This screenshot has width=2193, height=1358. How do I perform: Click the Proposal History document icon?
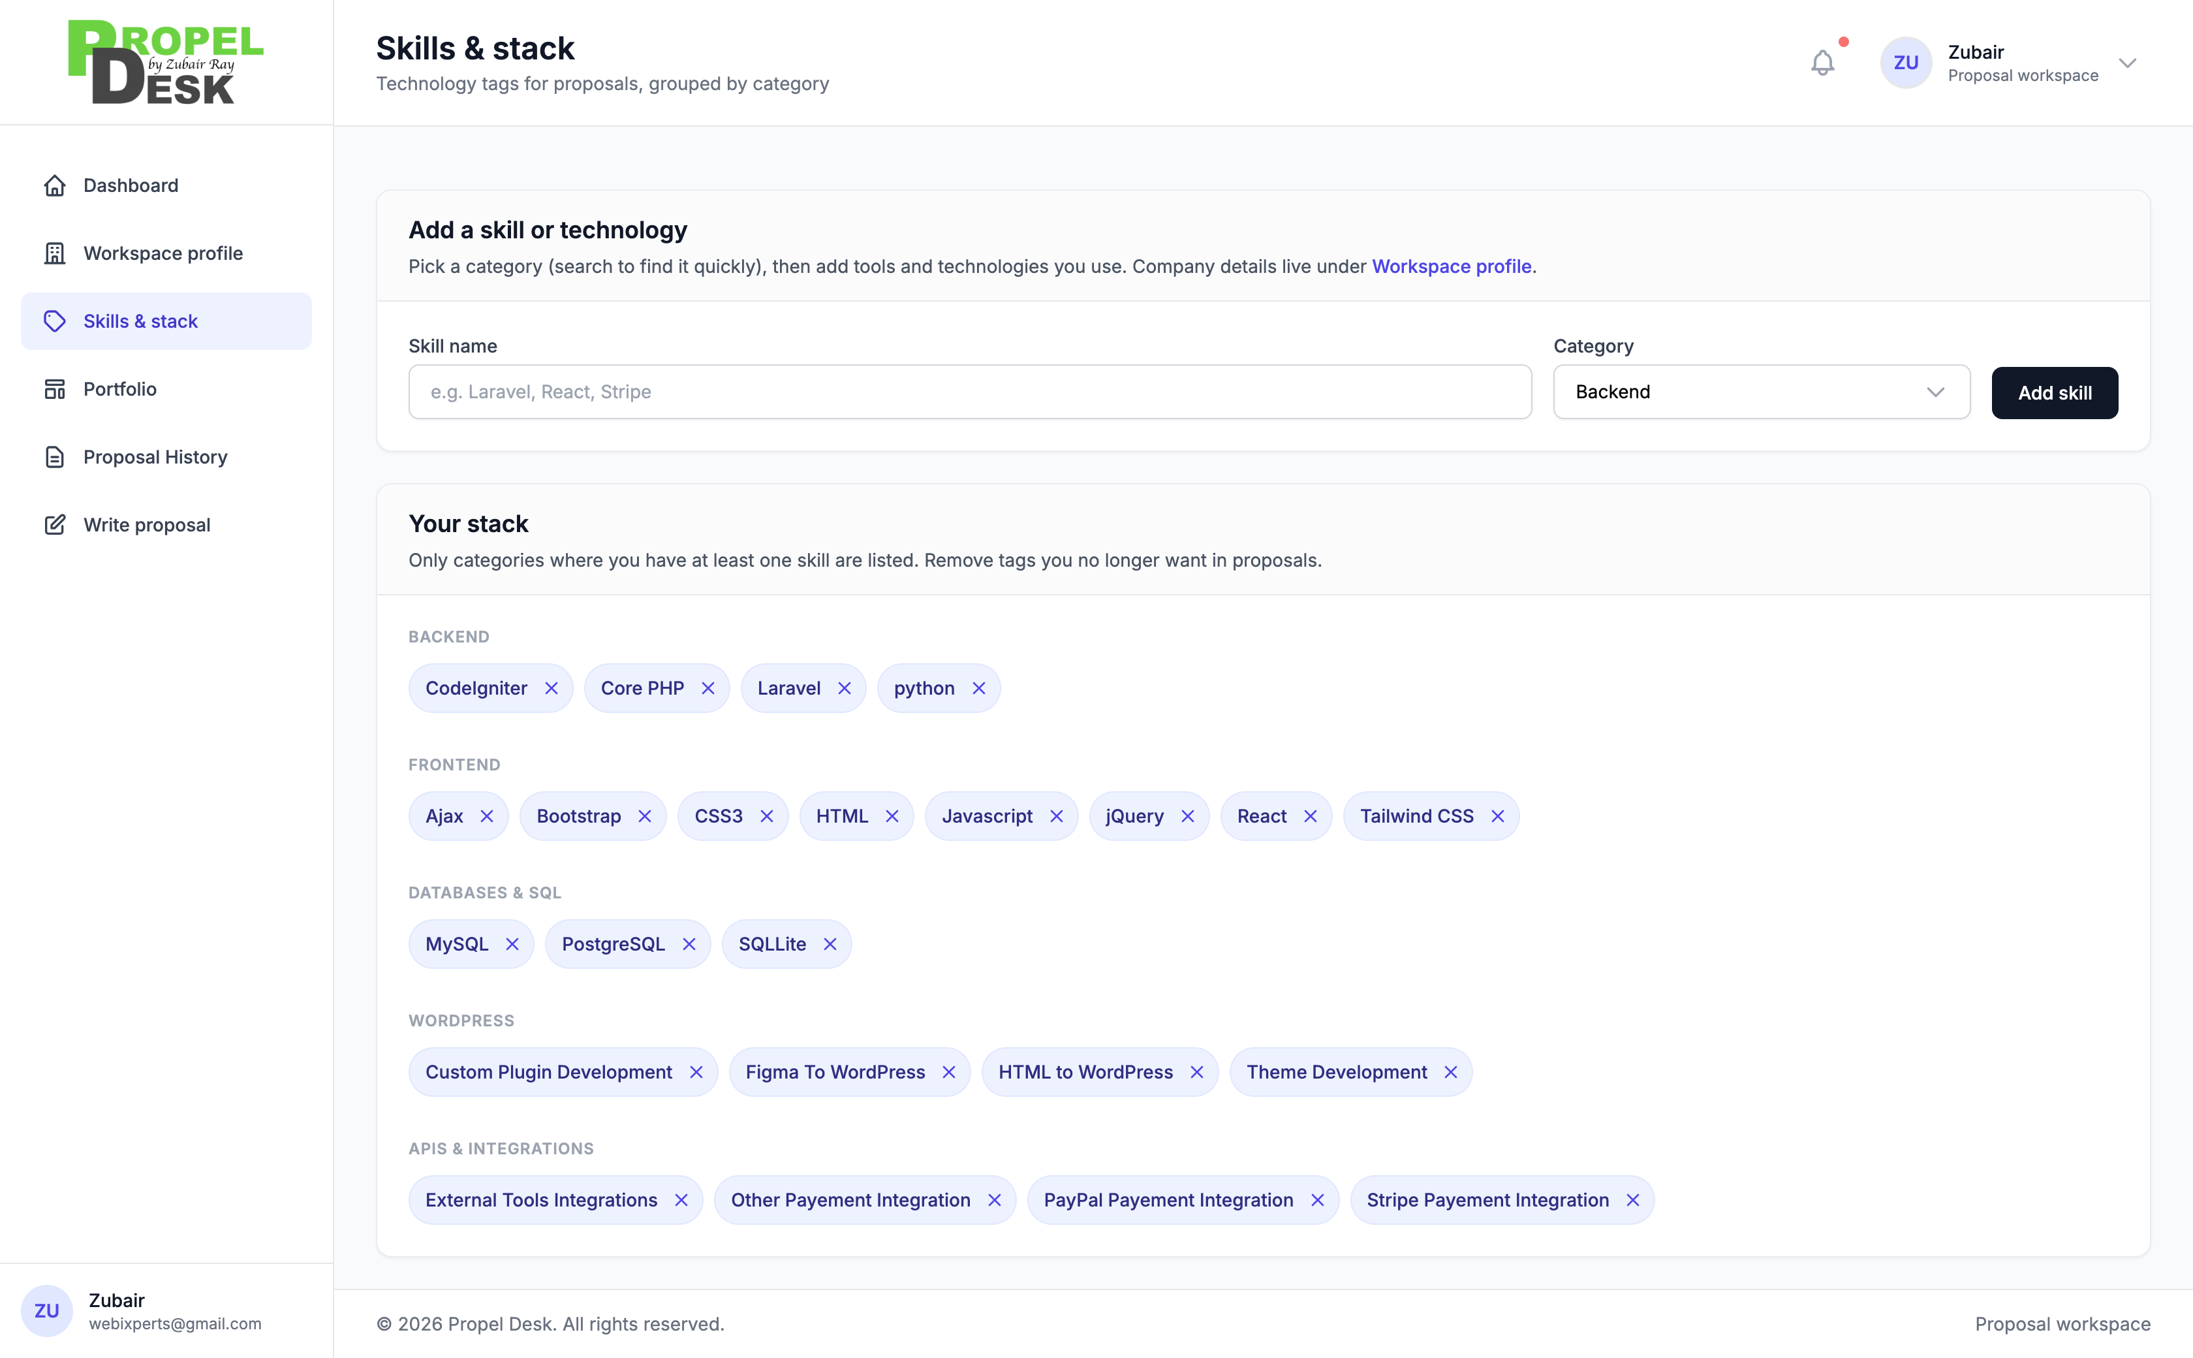[55, 456]
